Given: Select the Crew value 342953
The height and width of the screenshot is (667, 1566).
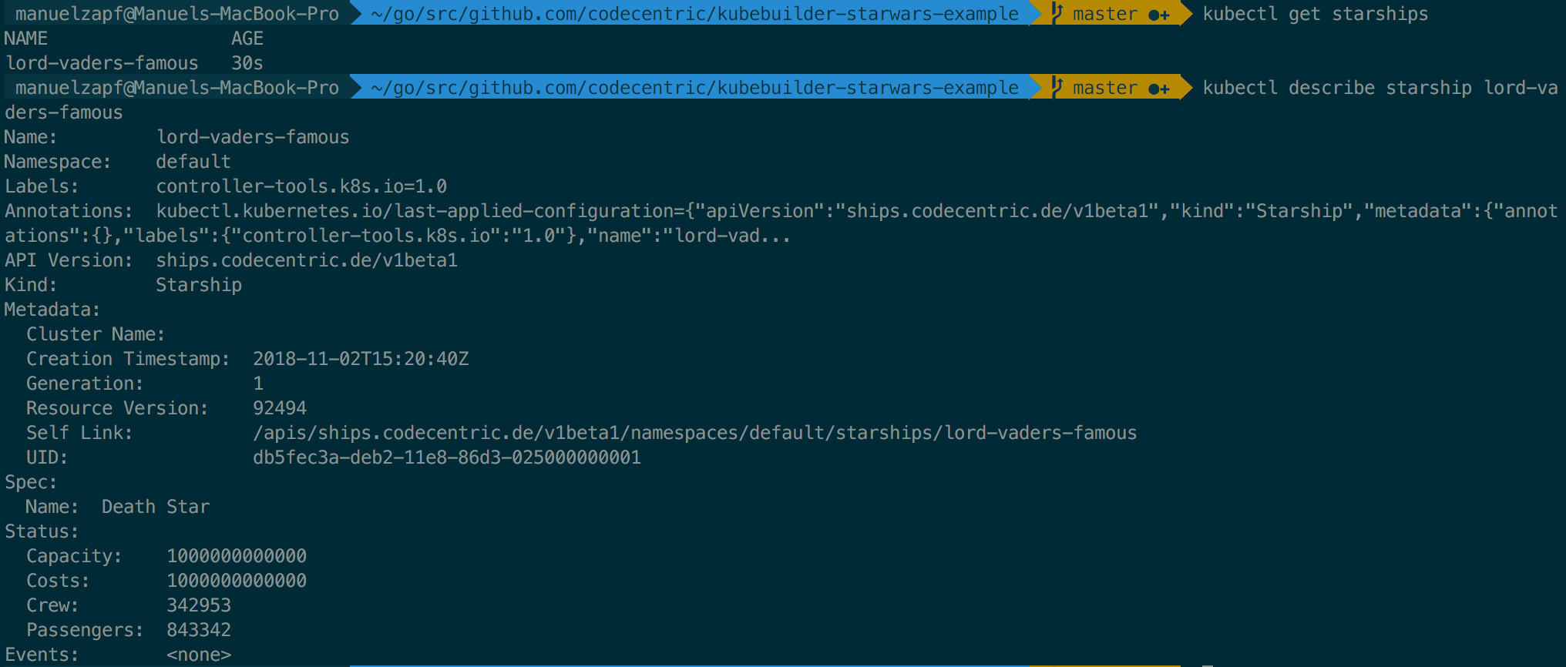Looking at the screenshot, I should click(199, 605).
